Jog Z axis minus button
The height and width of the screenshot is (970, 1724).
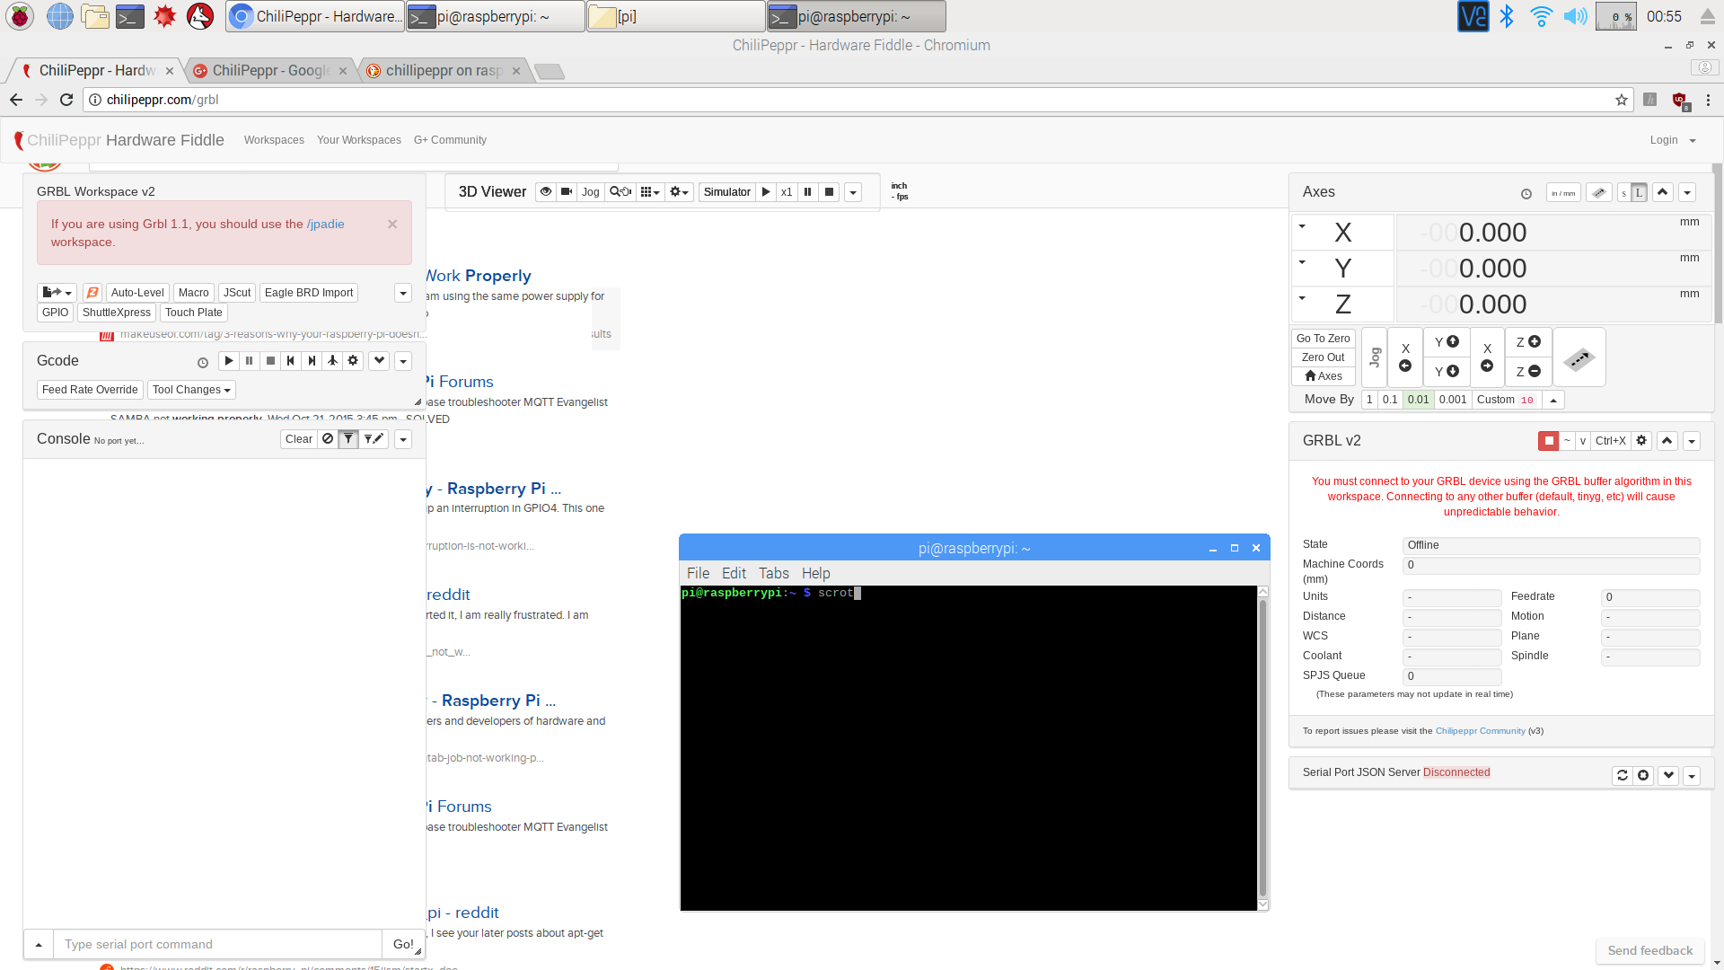point(1528,372)
